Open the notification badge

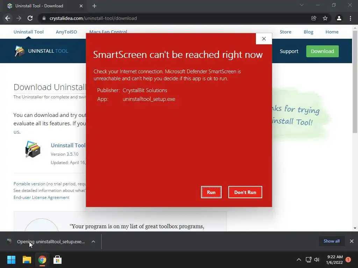[x=348, y=260]
